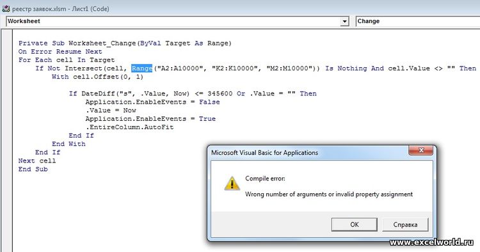This screenshot has width=480, height=252.
Task: Close the Microsoft Visual Basic error dialog
Action: point(421,150)
